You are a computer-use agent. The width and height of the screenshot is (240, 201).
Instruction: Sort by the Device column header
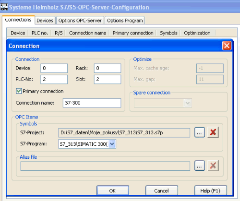tap(18, 33)
